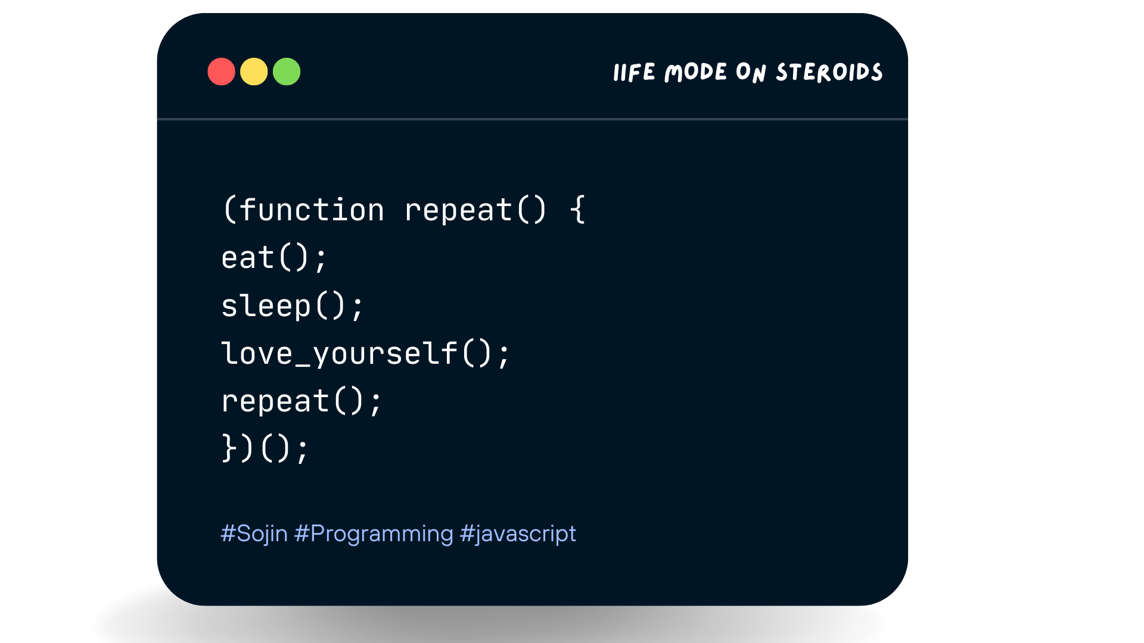Click the word ON in the title

[751, 73]
